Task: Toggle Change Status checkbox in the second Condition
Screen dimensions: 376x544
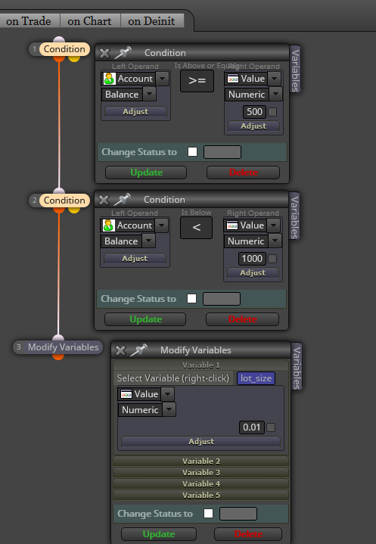Action: [x=192, y=299]
